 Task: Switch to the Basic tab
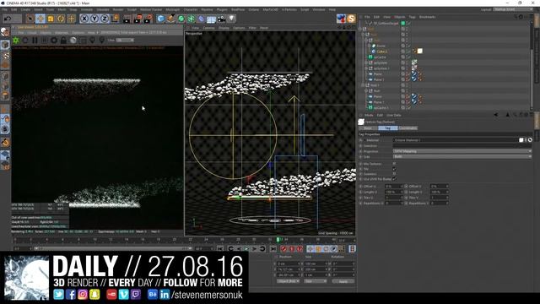click(368, 128)
